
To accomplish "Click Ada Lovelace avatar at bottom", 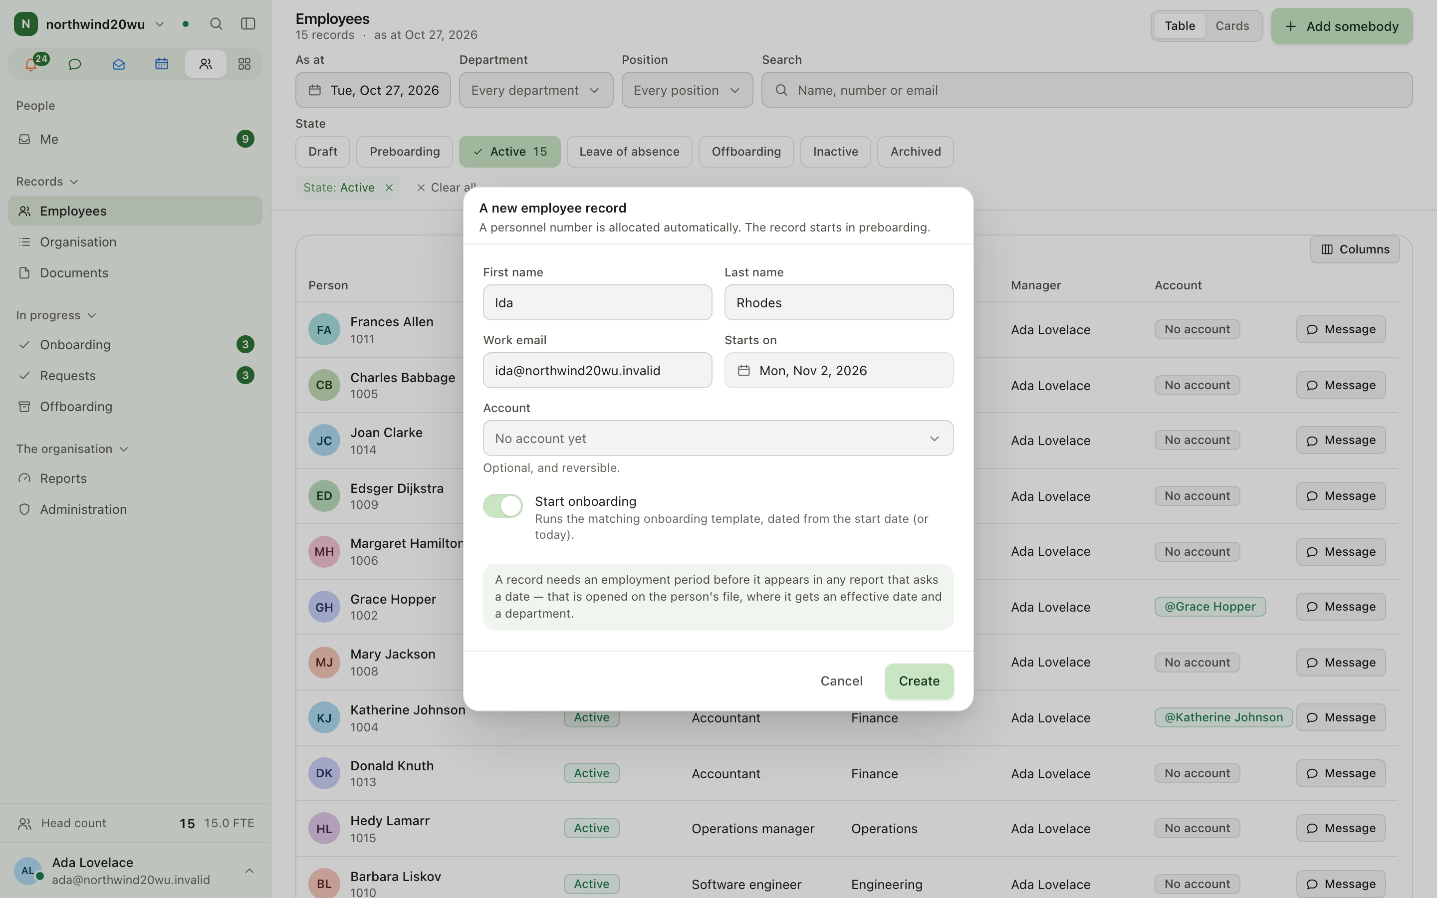I will tap(28, 871).
